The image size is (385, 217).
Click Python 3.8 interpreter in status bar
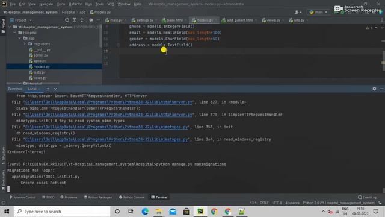339,203
